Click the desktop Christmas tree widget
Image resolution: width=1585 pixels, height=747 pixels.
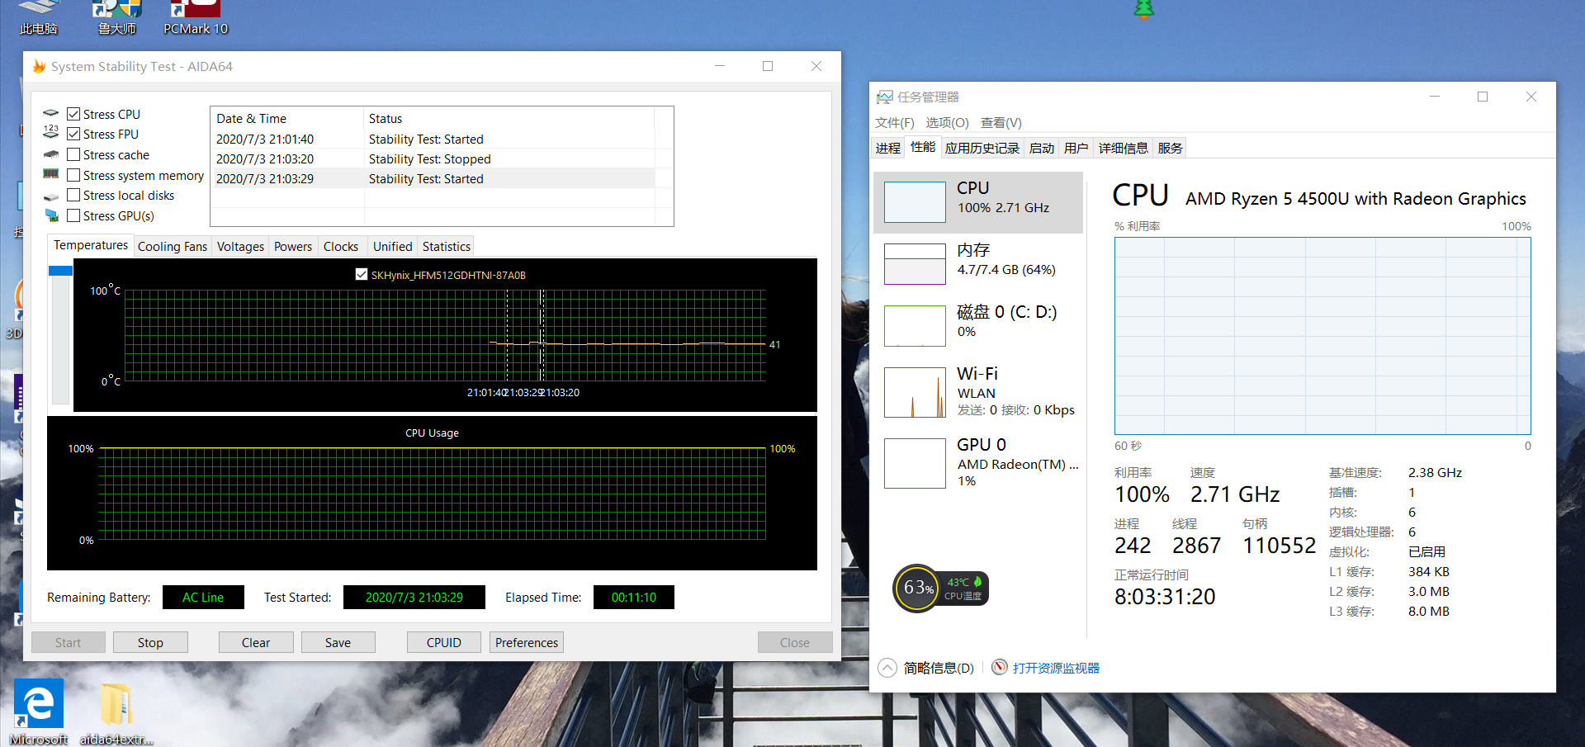(x=1144, y=9)
